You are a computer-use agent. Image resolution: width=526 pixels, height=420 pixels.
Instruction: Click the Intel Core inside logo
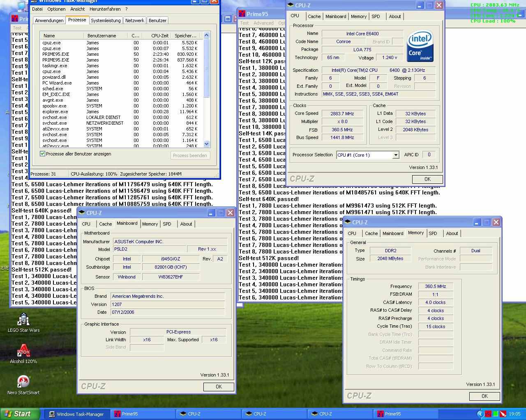tap(420, 46)
